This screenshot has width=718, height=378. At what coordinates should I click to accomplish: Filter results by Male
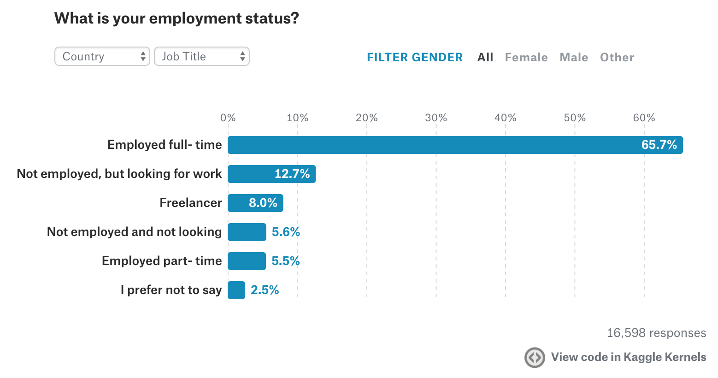tap(574, 58)
